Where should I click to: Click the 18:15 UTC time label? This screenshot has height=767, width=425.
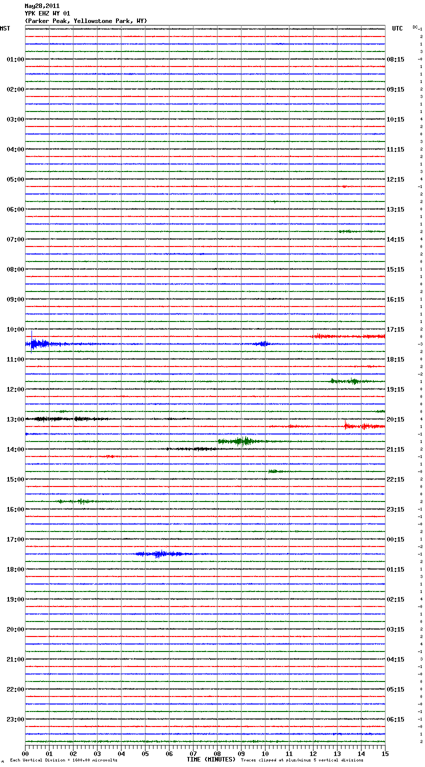(395, 359)
